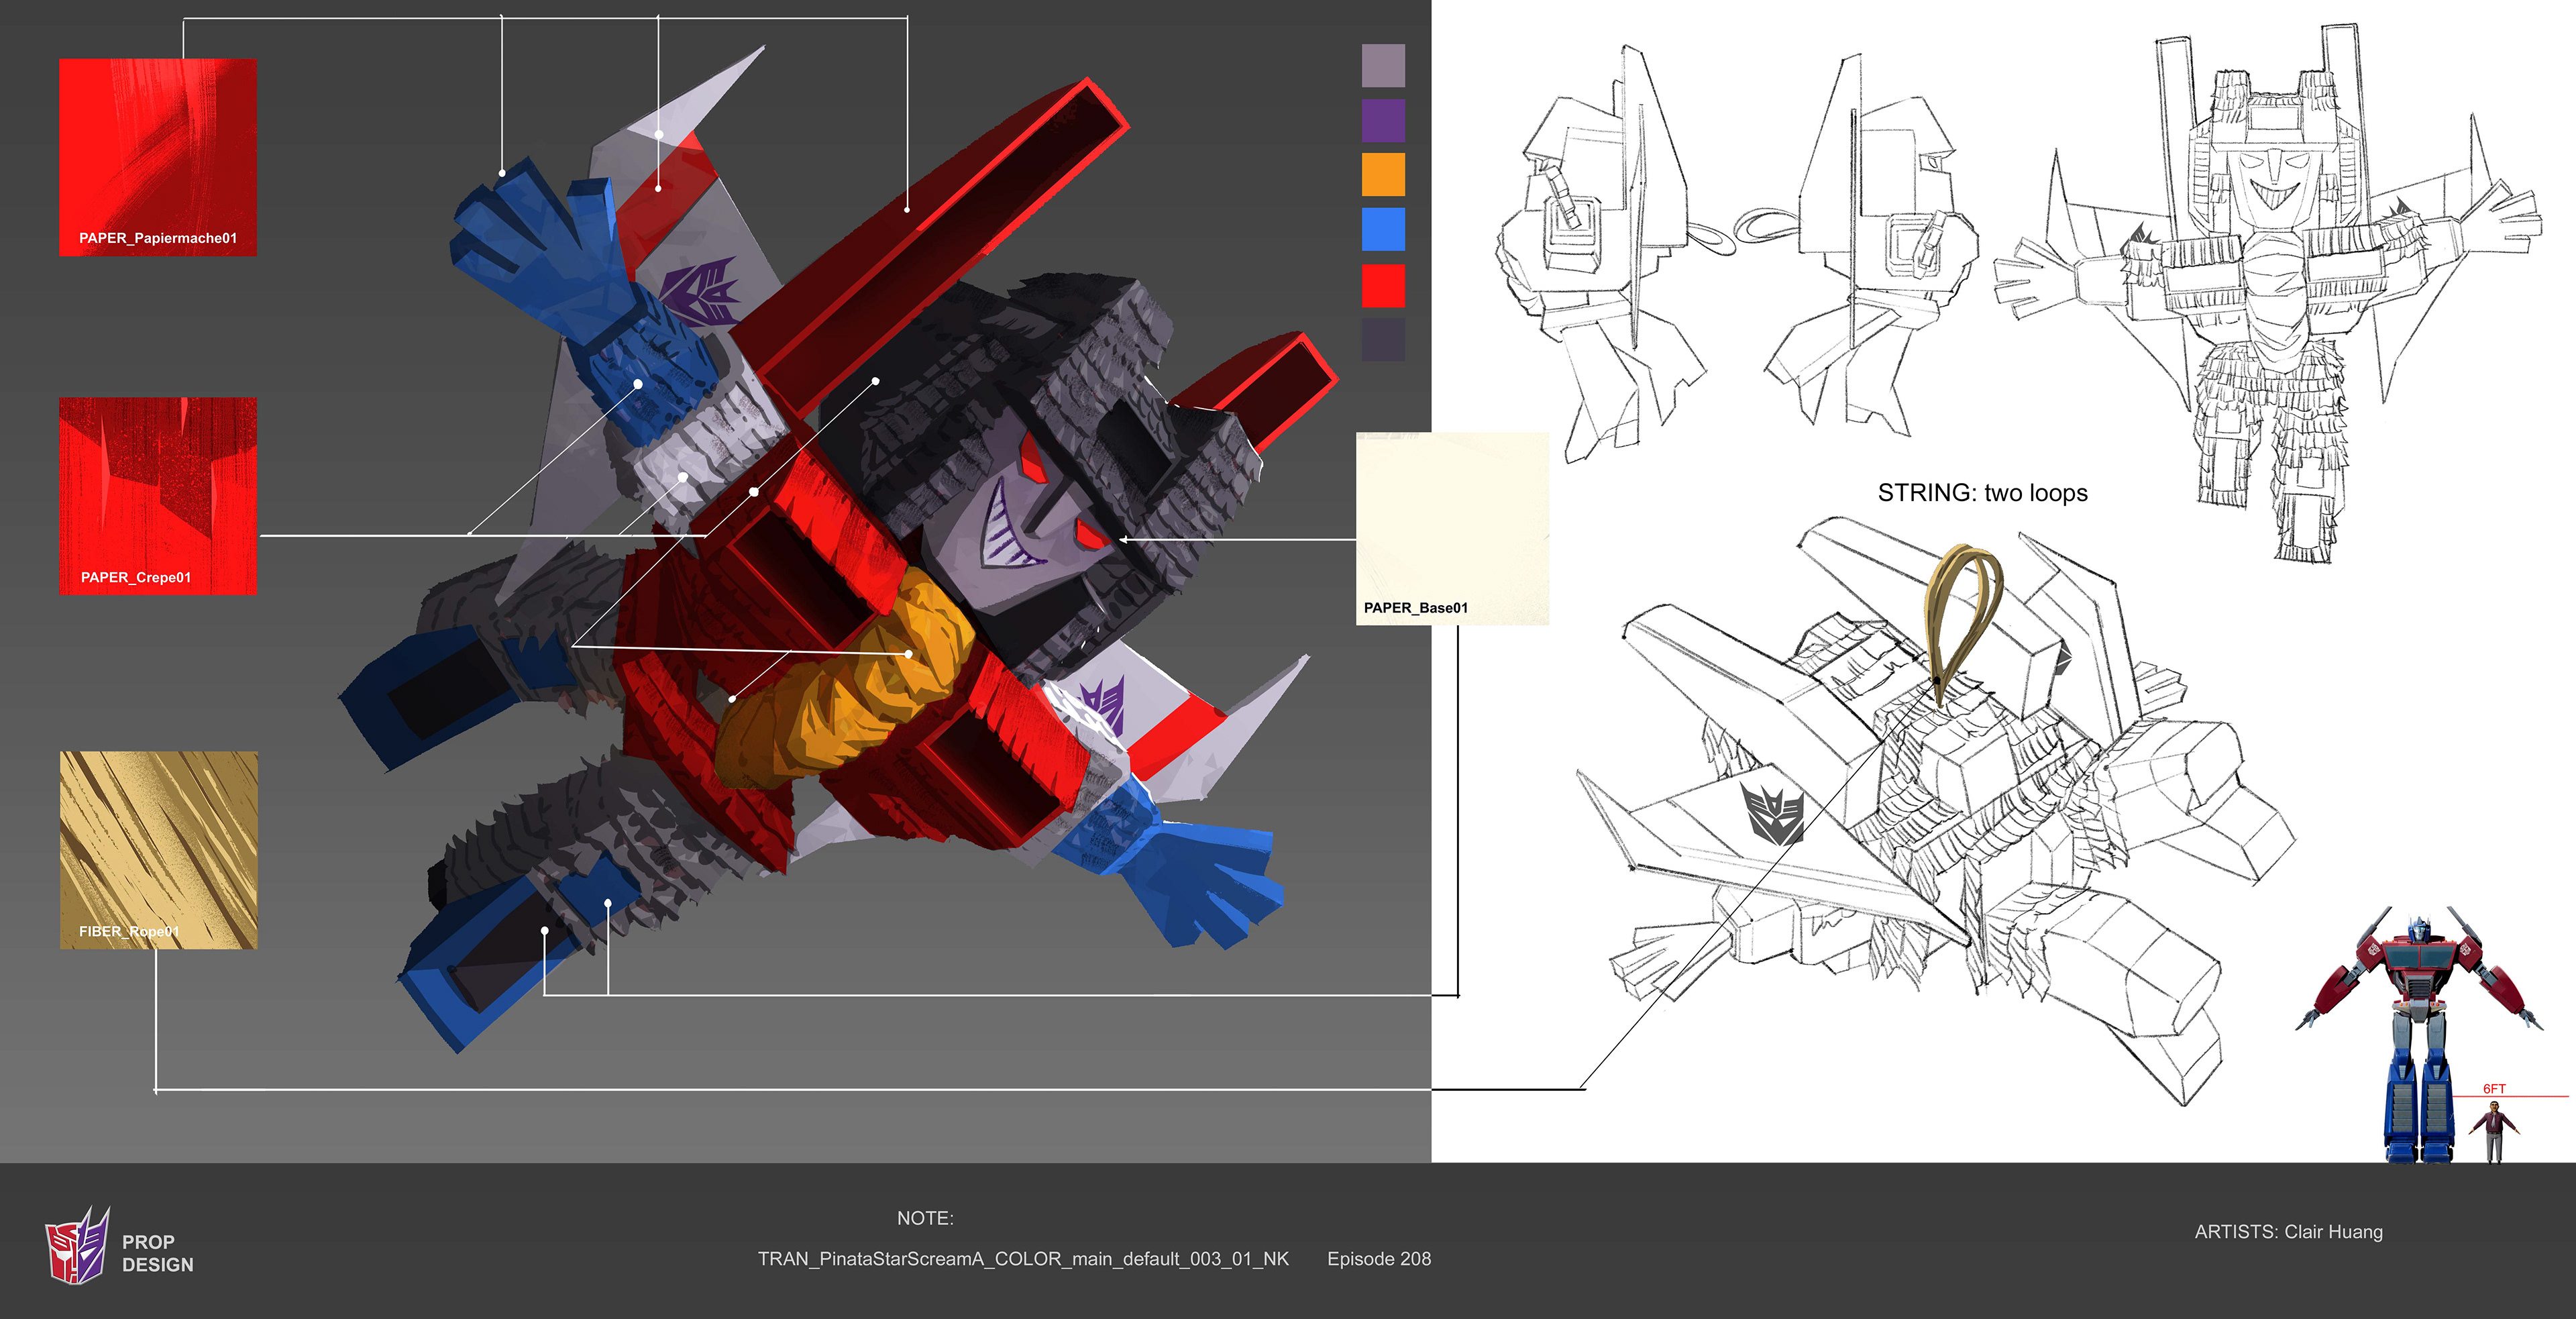
Task: Pick the orange palette color square
Action: (x=1383, y=174)
